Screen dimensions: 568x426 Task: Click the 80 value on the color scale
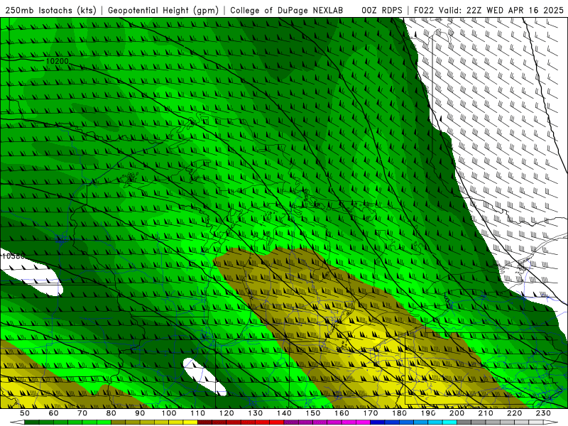pyautogui.click(x=111, y=413)
